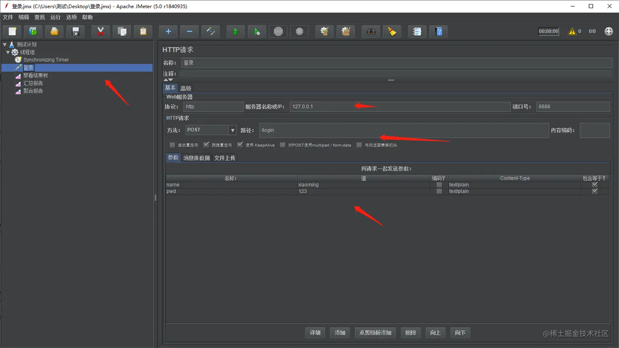Select the Synchronizing Timer tree item
The image size is (619, 348).
(x=46, y=60)
